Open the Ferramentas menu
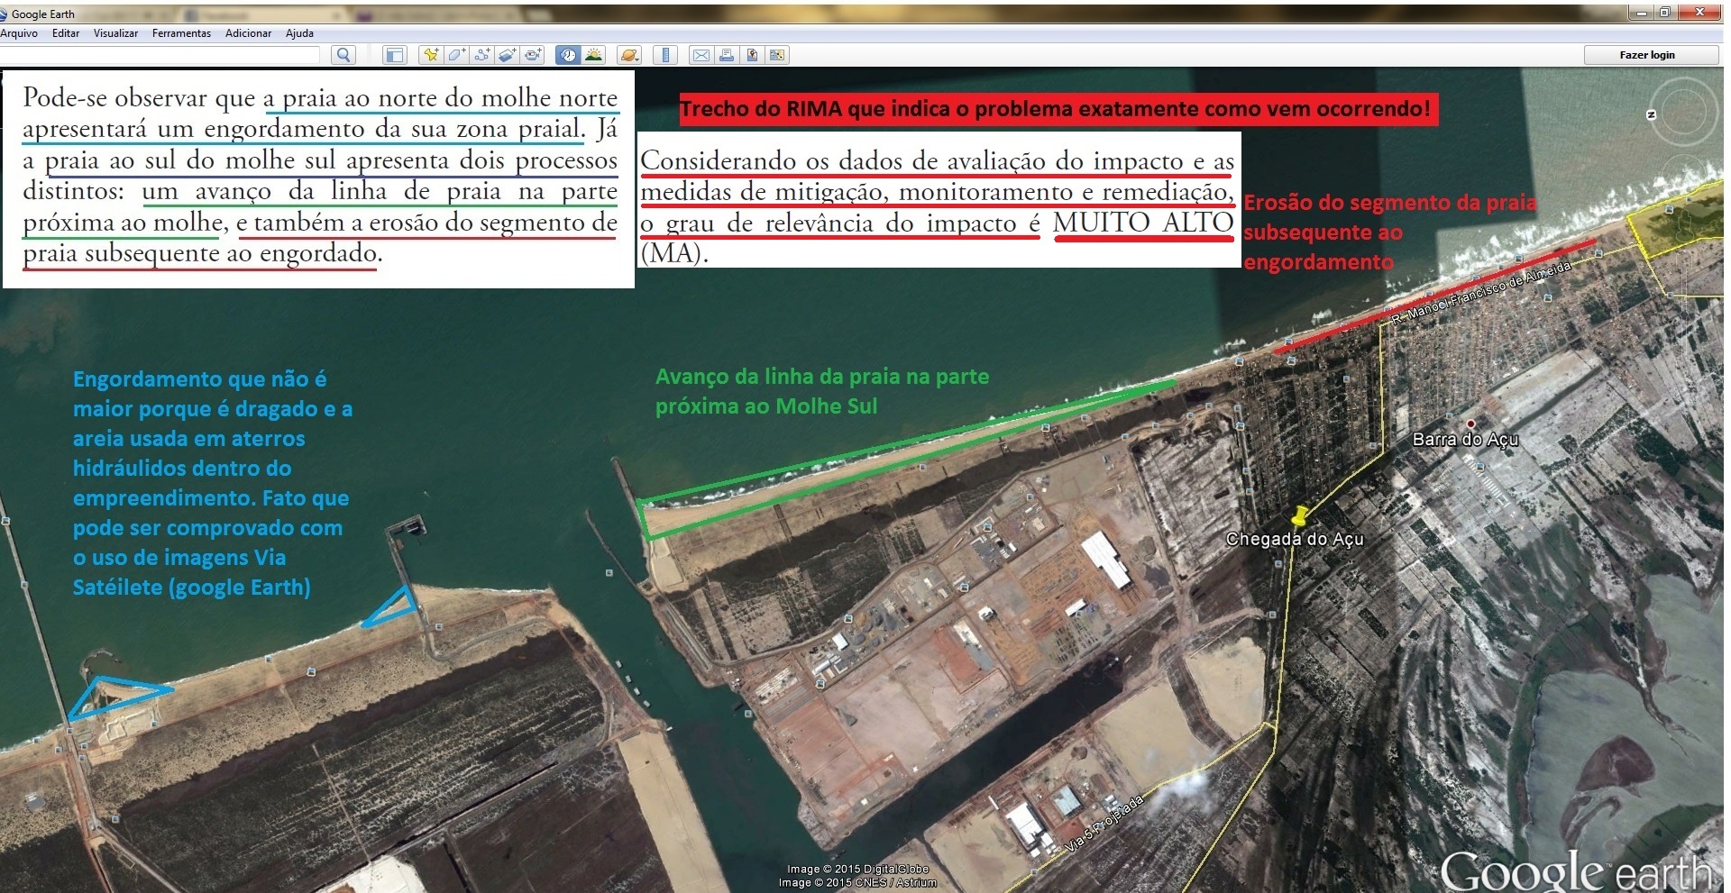1731x893 pixels. click(x=181, y=33)
